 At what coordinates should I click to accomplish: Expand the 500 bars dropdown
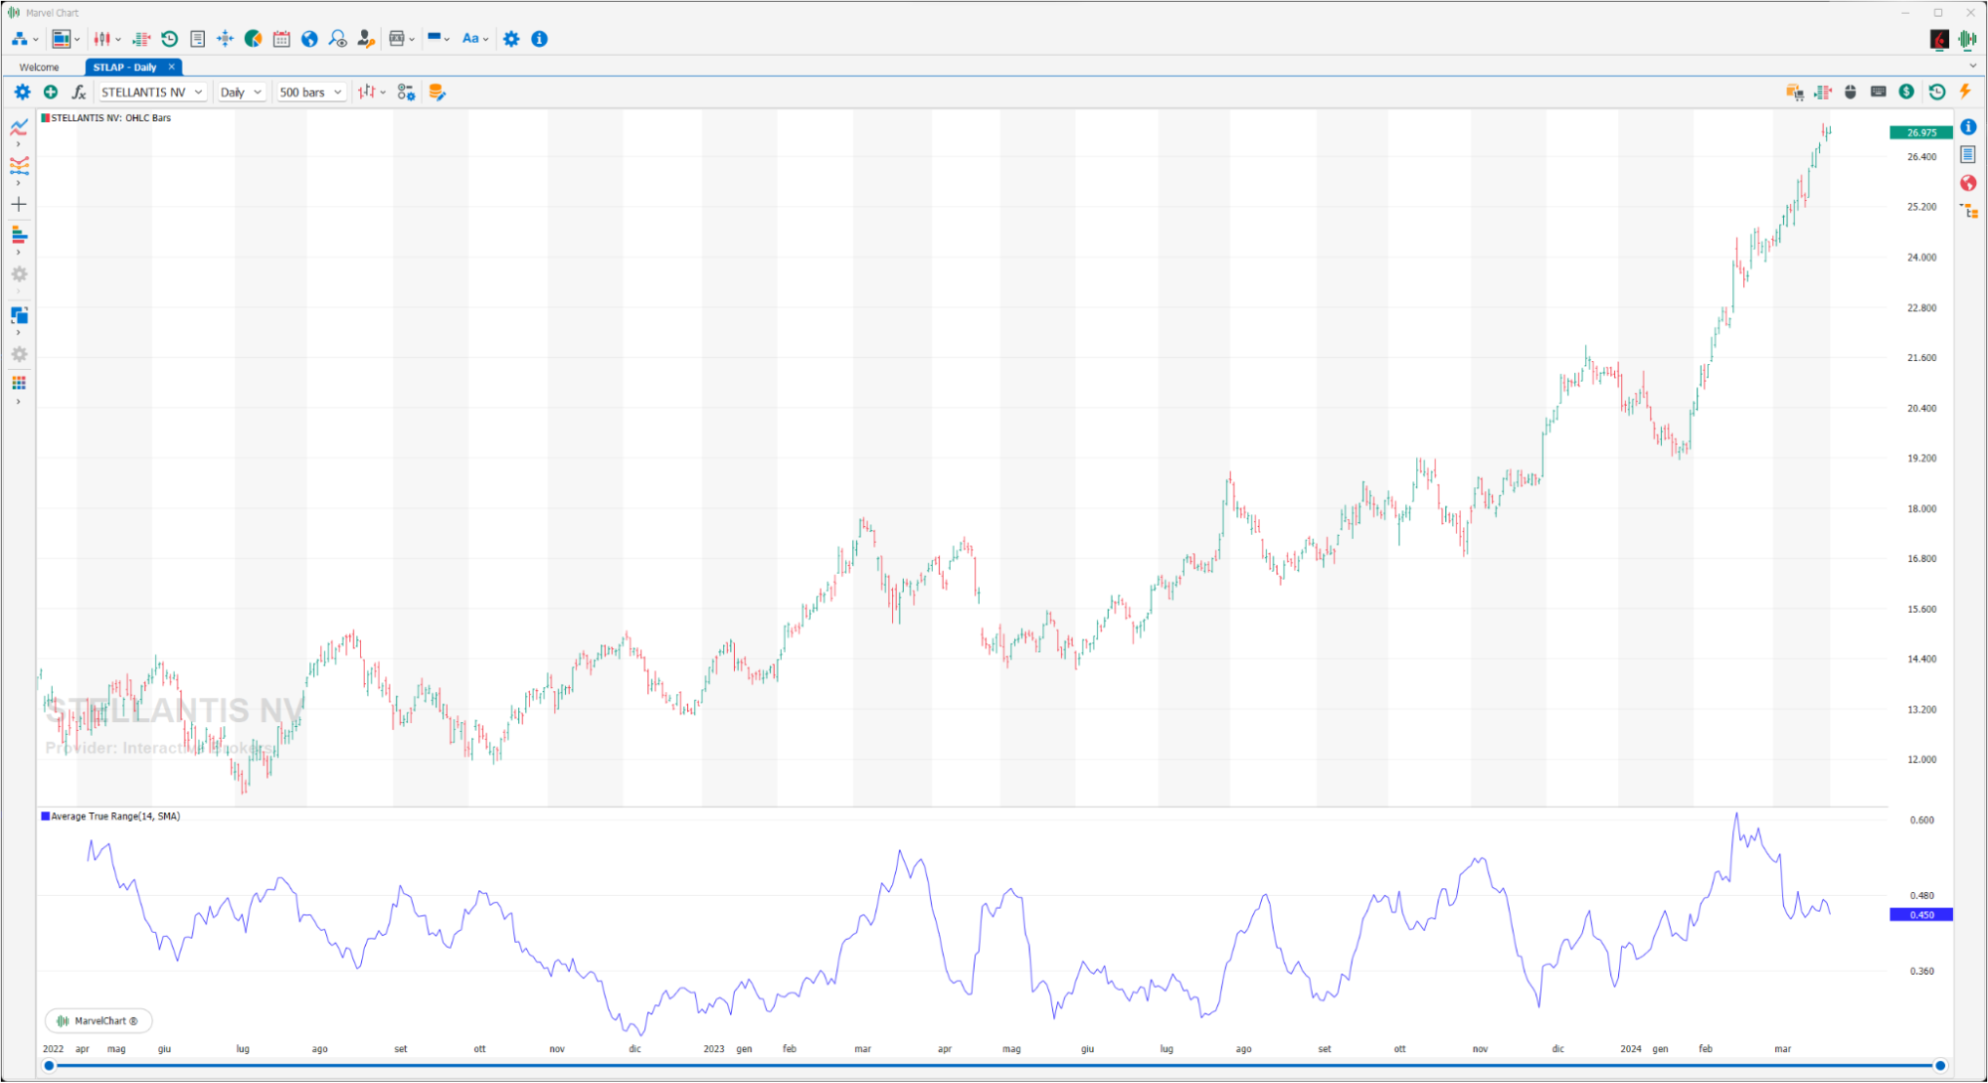[x=310, y=92]
